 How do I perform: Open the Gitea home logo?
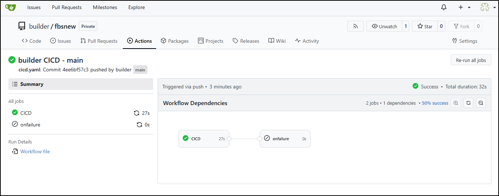click(11, 7)
